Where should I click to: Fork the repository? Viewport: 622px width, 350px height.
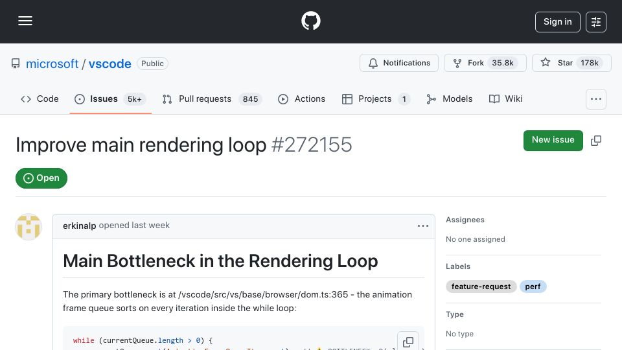[485, 63]
